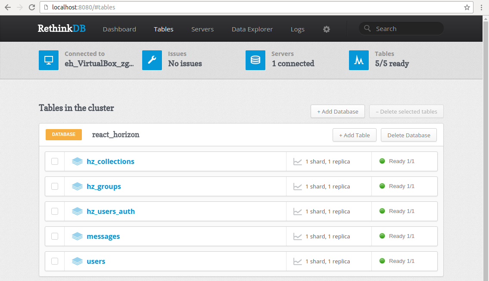Click the layers icon beside hz_groups
This screenshot has width=489, height=281.
point(77,186)
